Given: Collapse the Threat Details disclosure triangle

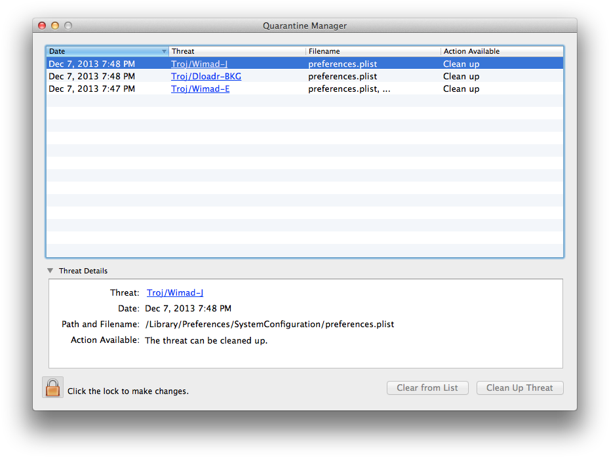Looking at the screenshot, I should click(50, 271).
